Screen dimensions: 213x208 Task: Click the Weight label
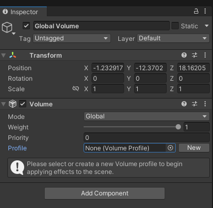point(18,127)
